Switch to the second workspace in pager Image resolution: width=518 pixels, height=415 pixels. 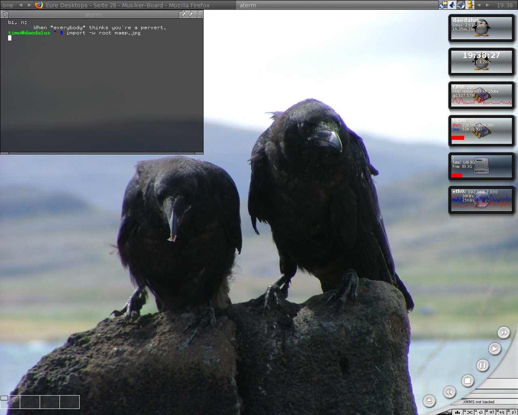pos(30,402)
